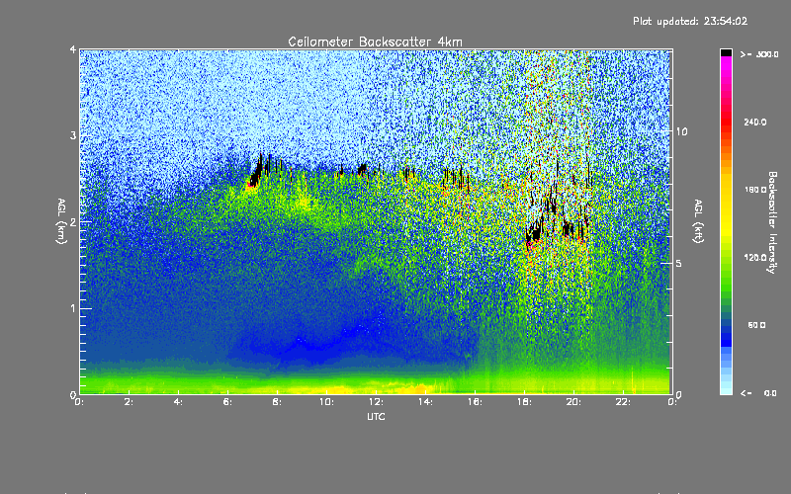Click the 'Ceilometer Backscatter 4km' plot title
This screenshot has width=791, height=494.
click(x=375, y=41)
